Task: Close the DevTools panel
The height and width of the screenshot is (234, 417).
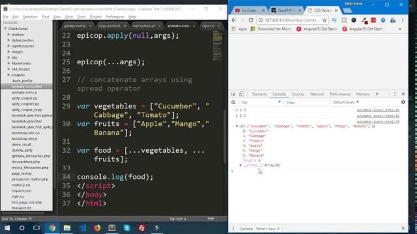Action: [403, 94]
